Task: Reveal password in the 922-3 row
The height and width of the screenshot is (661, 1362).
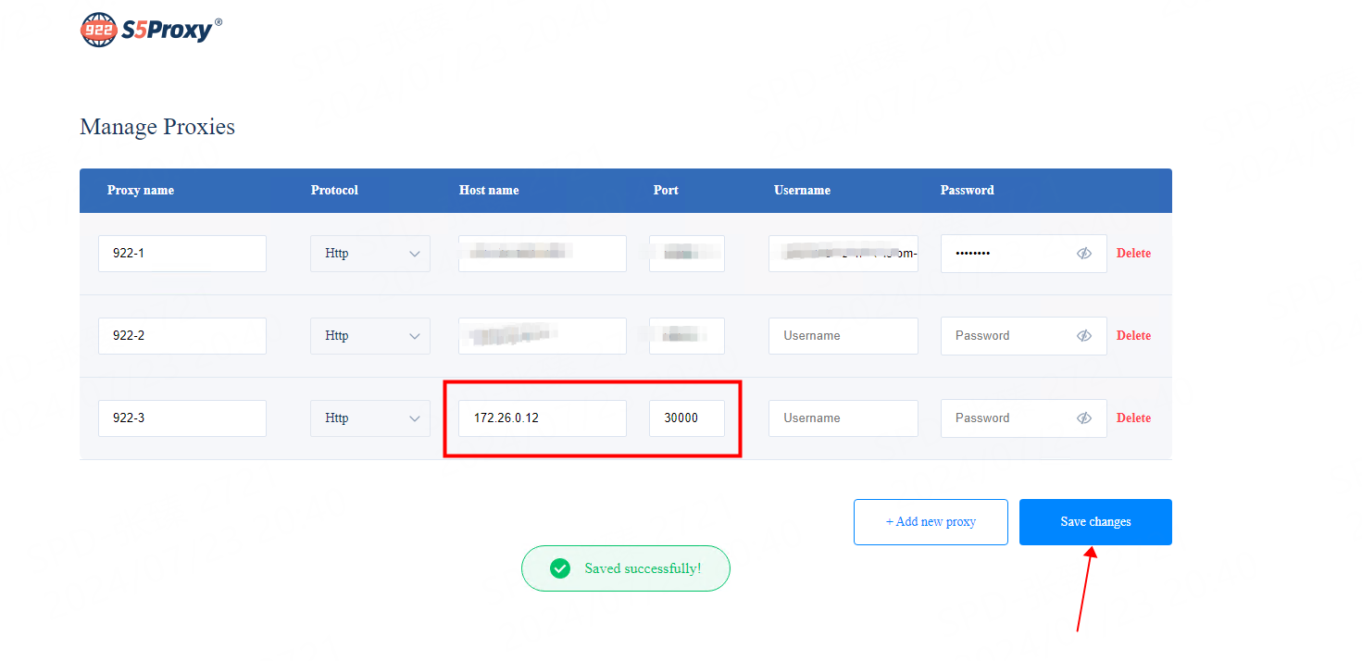Action: pos(1084,418)
